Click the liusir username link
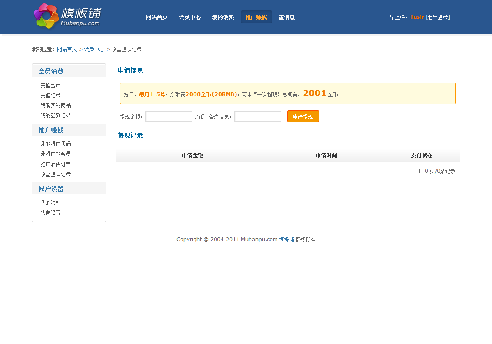The width and height of the screenshot is (492, 344). coord(417,17)
